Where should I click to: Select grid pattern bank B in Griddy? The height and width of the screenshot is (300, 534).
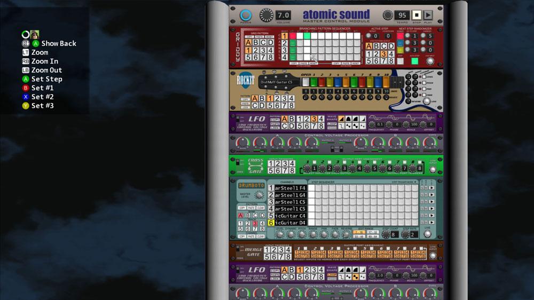click(x=255, y=43)
